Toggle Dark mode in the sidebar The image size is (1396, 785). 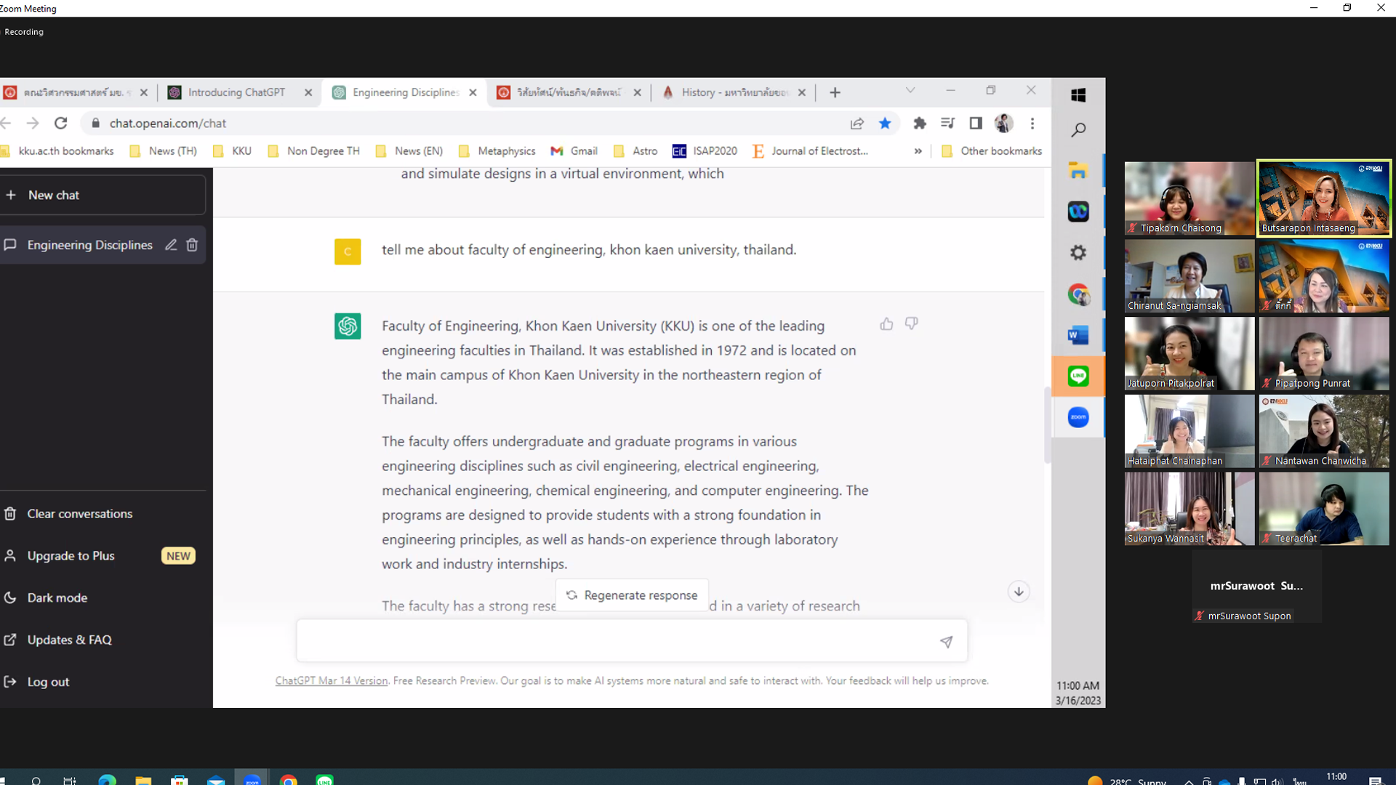click(x=57, y=597)
